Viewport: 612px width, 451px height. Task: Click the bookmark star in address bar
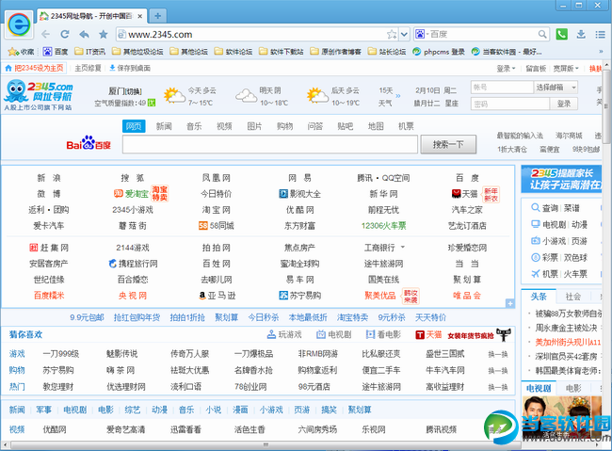coord(390,34)
